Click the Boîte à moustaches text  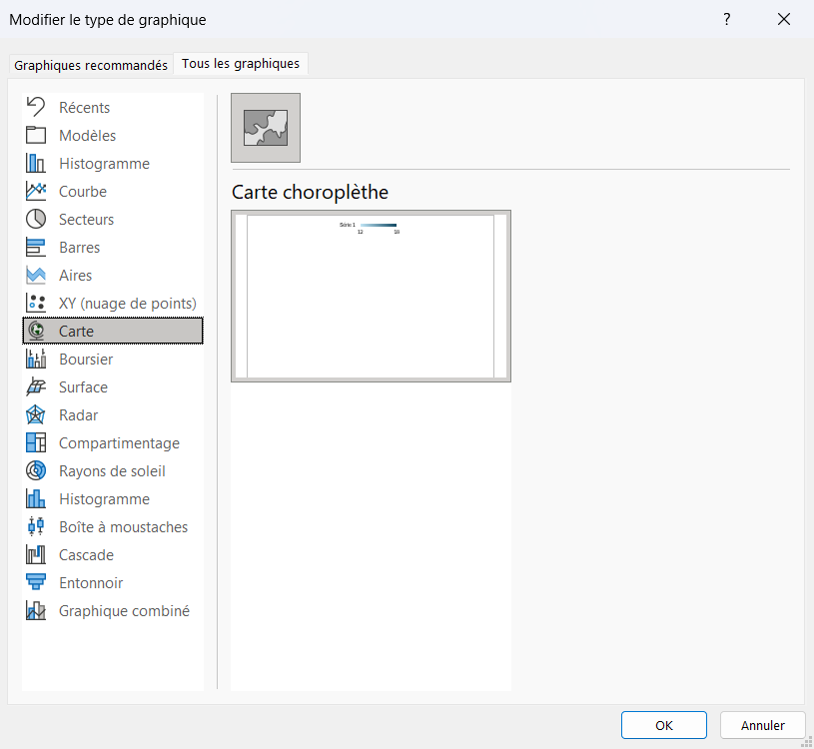(x=124, y=527)
